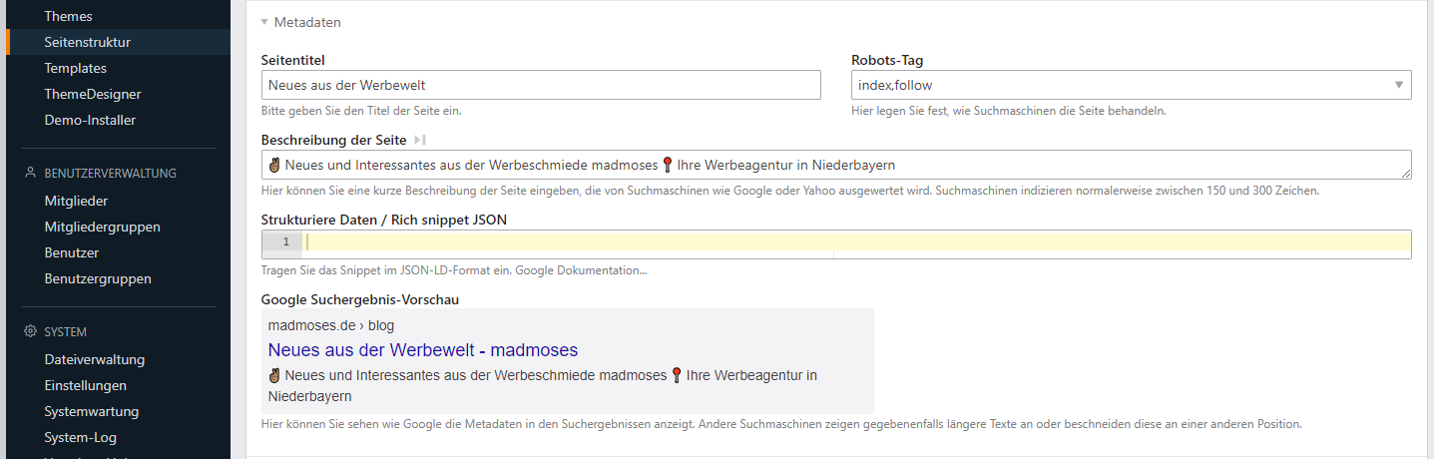1434x459 pixels.
Task: Collapse the SYSTEM navigation group
Action: (66, 331)
